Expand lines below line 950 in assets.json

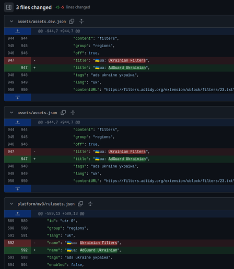pyautogui.click(x=18, y=189)
